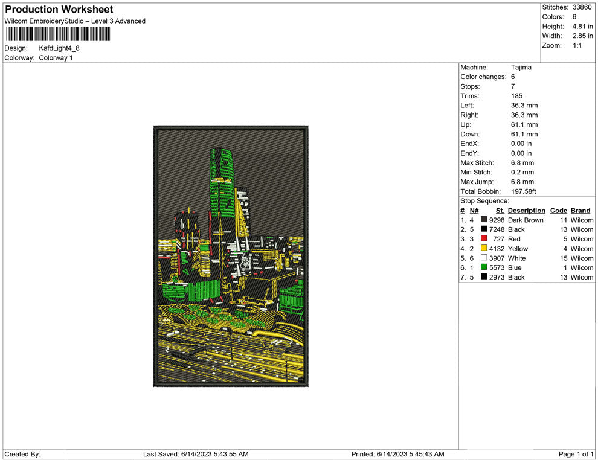Image resolution: width=598 pixels, height=460 pixels.
Task: Click the 'Colorway 1' value
Action: [x=56, y=57]
